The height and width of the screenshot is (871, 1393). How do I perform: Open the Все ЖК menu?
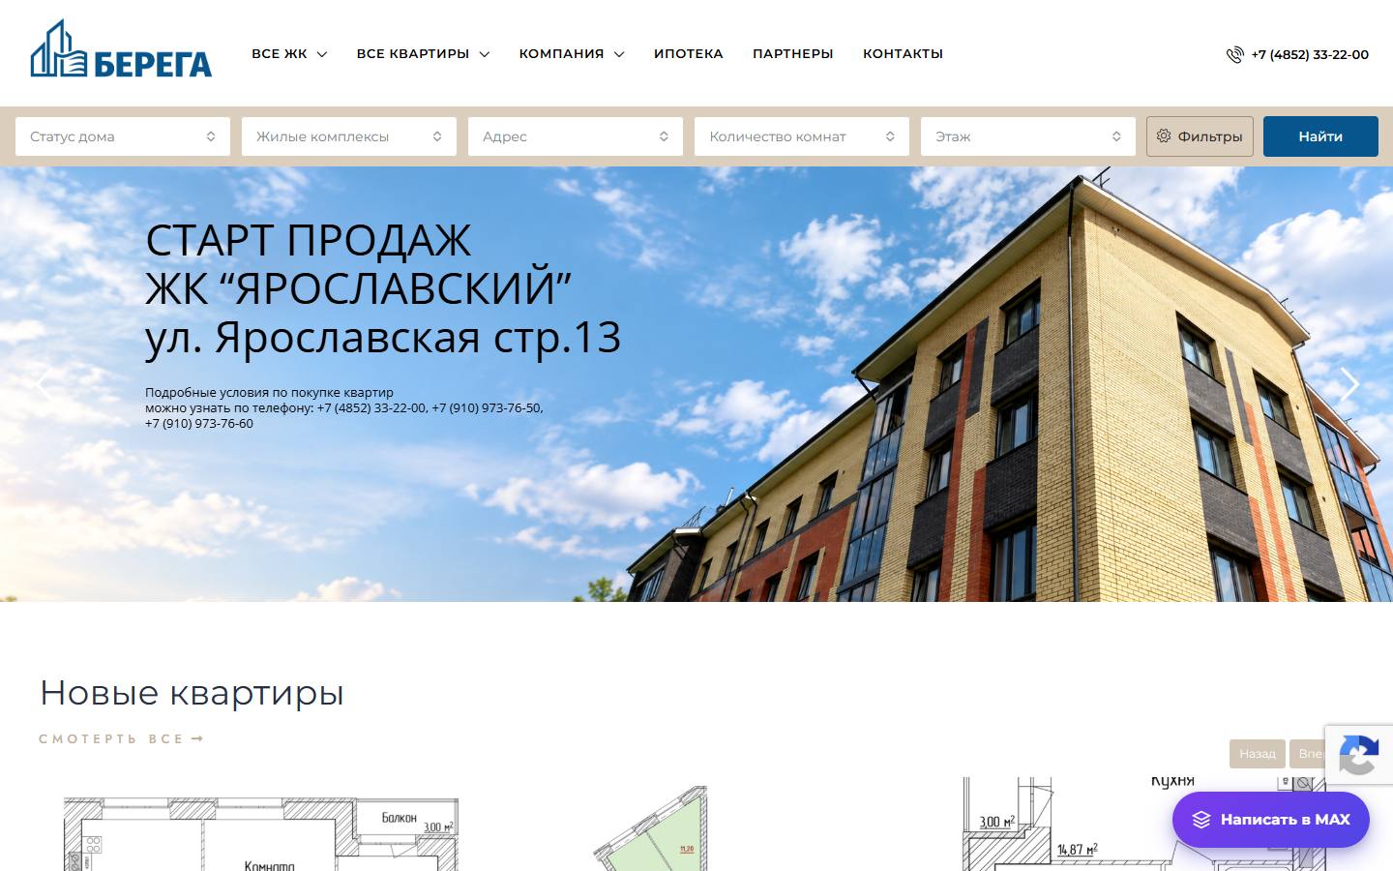289,54
